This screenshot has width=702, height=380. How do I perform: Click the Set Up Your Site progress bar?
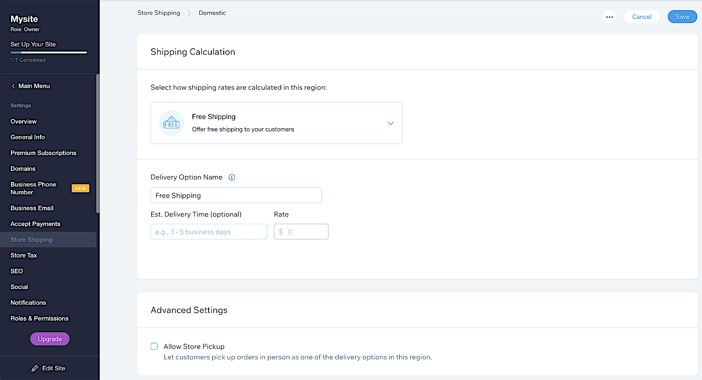[49, 53]
